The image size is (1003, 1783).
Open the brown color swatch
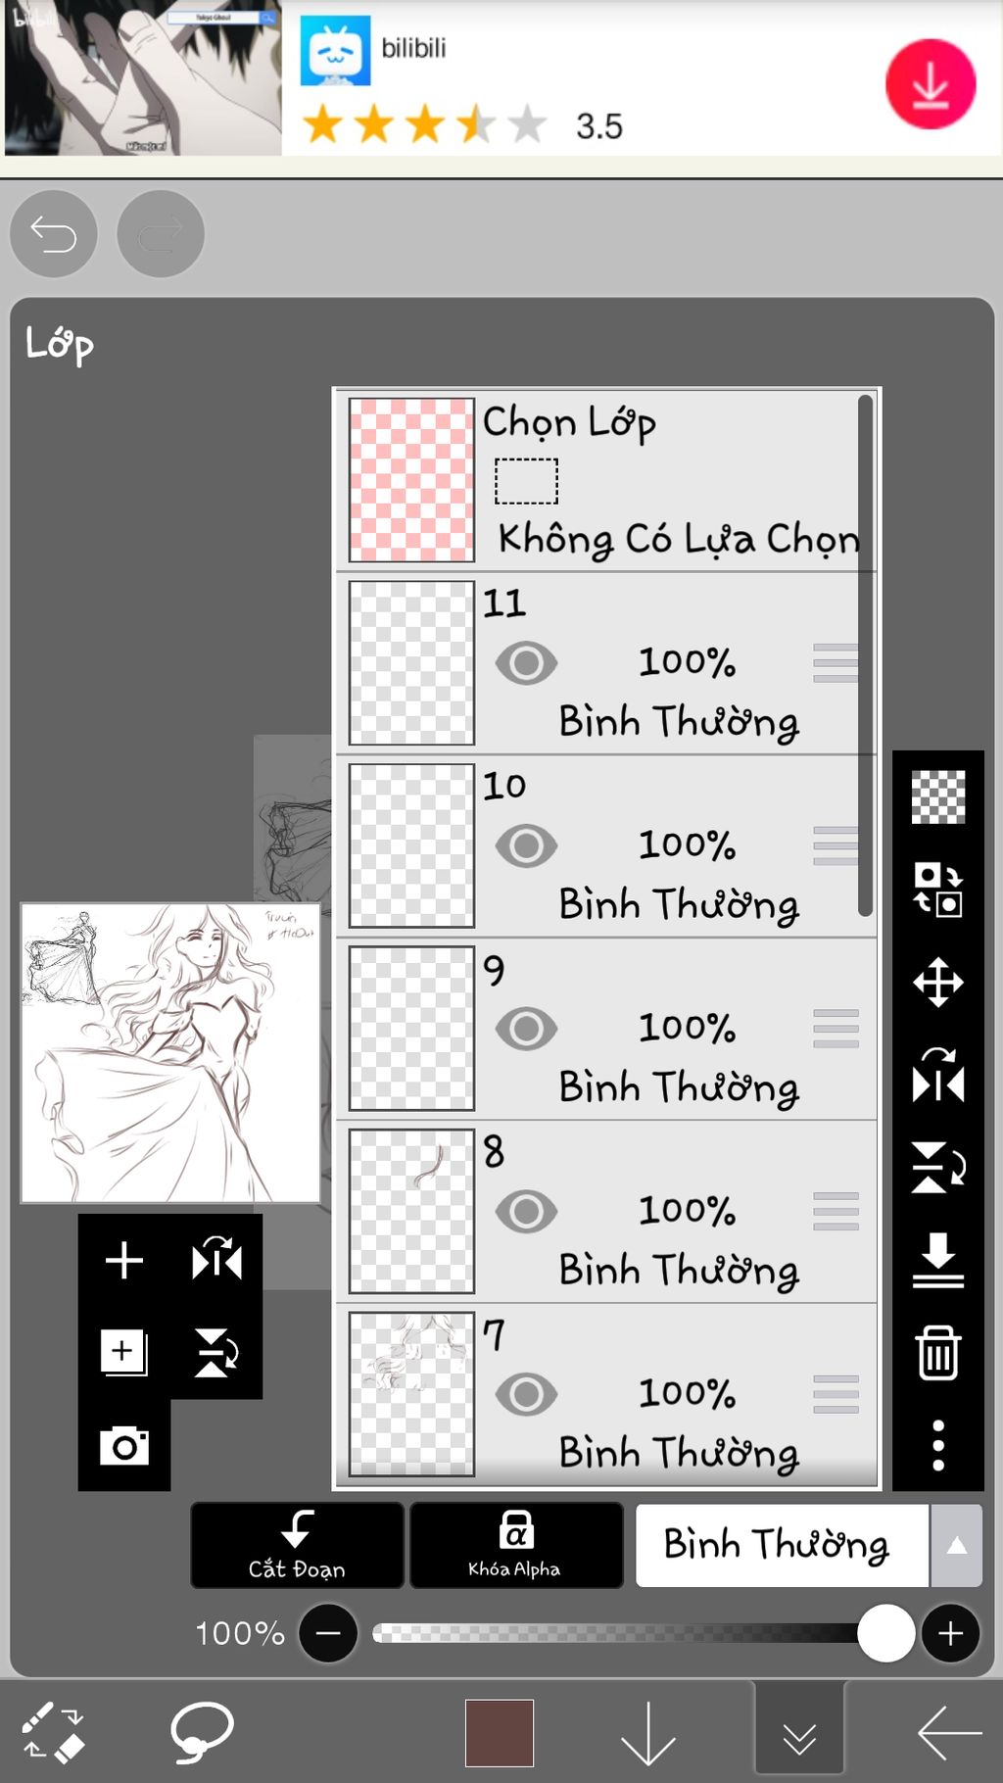(x=500, y=1732)
